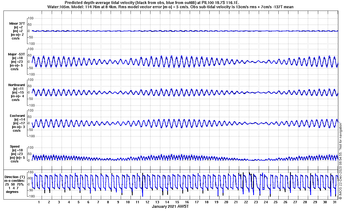Click day tick label '5' on date axis
The image size is (345, 212).
pos(79,202)
